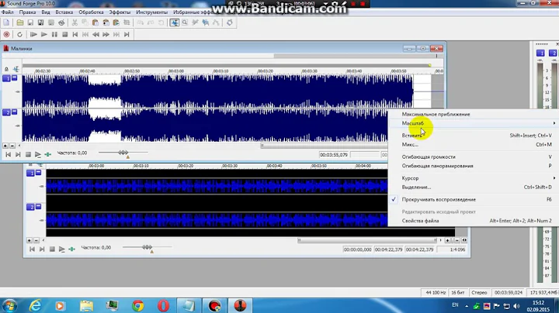Rewind using main transport button
Viewport: 559px width, 313px height.
pyautogui.click(x=95, y=35)
